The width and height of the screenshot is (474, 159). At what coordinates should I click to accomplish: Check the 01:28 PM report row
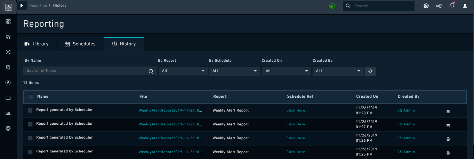tap(30, 111)
